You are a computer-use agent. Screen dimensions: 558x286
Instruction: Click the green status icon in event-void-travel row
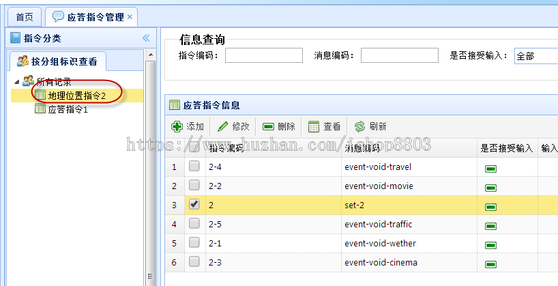(x=490, y=169)
